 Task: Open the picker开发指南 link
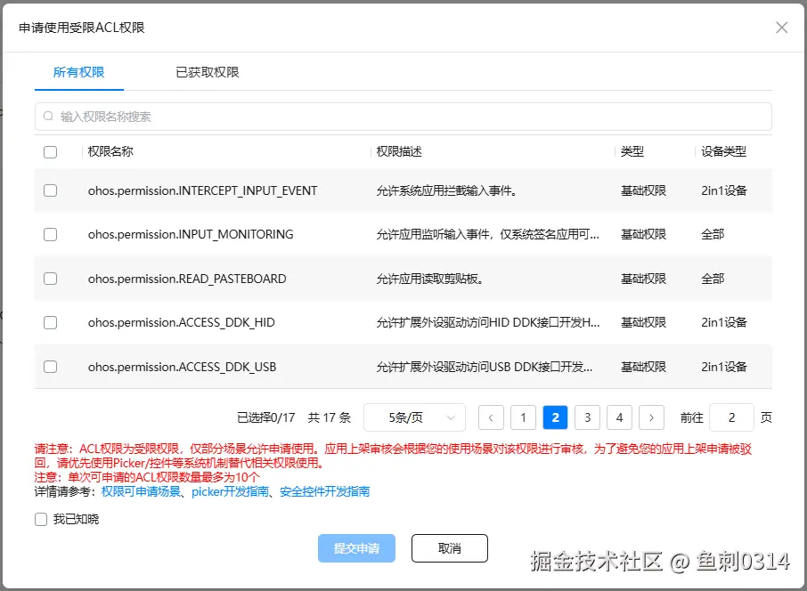(230, 491)
